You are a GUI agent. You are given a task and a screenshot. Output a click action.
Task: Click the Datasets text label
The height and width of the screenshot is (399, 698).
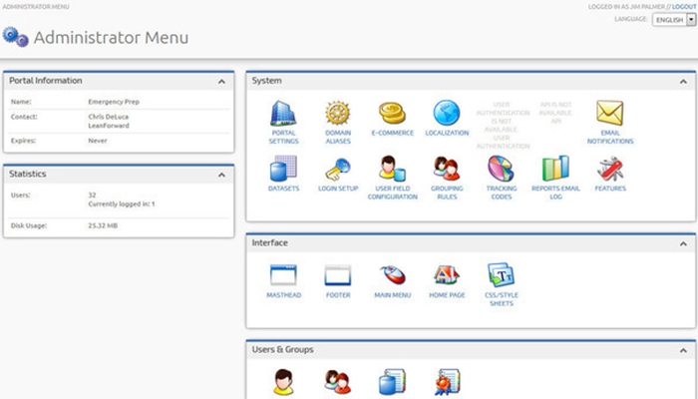pyautogui.click(x=283, y=189)
